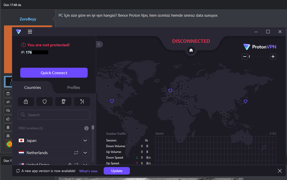
Task: Zoom out the map with minus
Action: tap(245, 57)
